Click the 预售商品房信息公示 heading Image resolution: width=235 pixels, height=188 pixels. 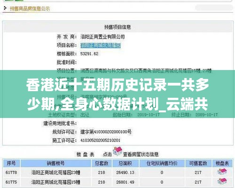pyautogui.click(x=30, y=8)
